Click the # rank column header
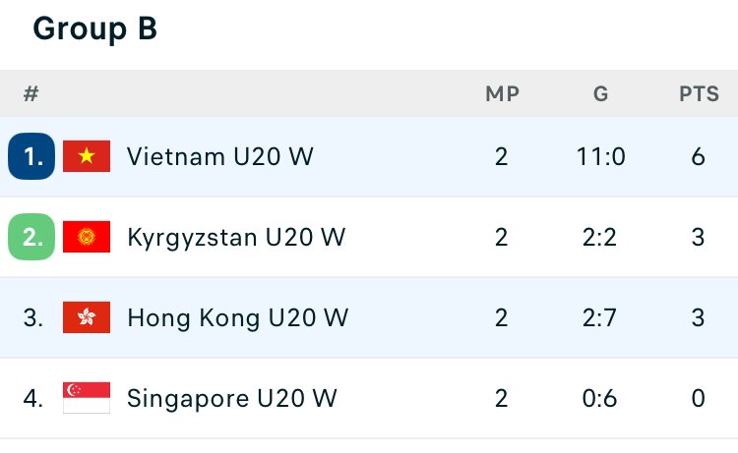 (x=31, y=94)
